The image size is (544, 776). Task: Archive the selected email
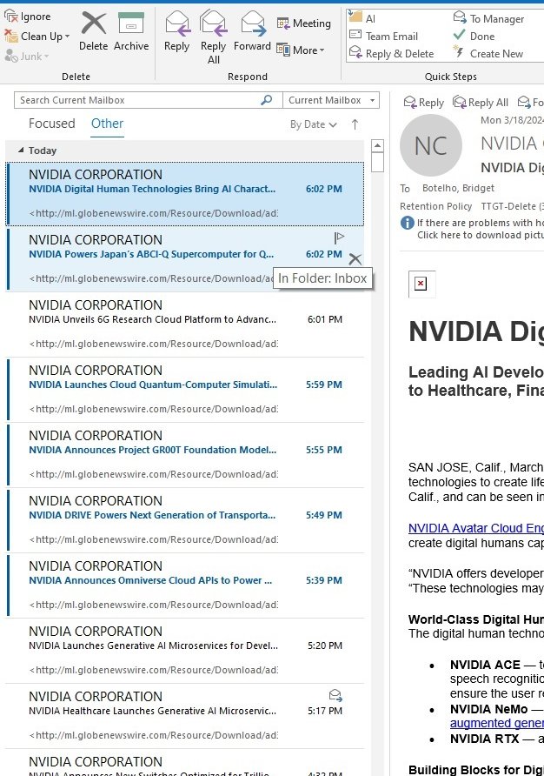[131, 31]
